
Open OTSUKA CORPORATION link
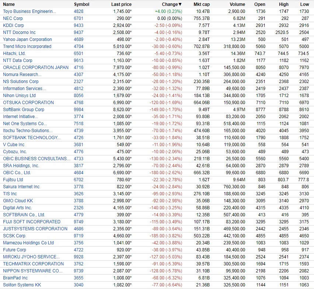pyautogui.click(x=28, y=103)
